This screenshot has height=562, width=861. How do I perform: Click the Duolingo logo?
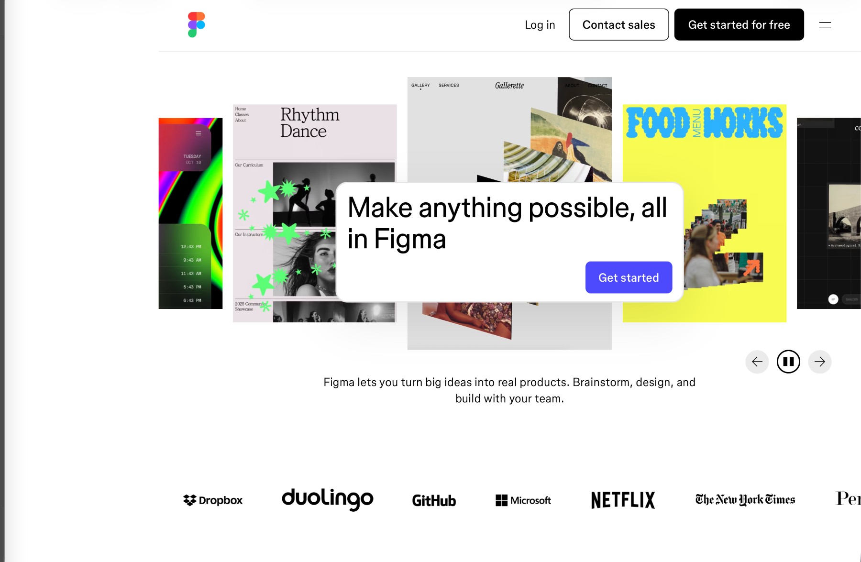coord(328,499)
